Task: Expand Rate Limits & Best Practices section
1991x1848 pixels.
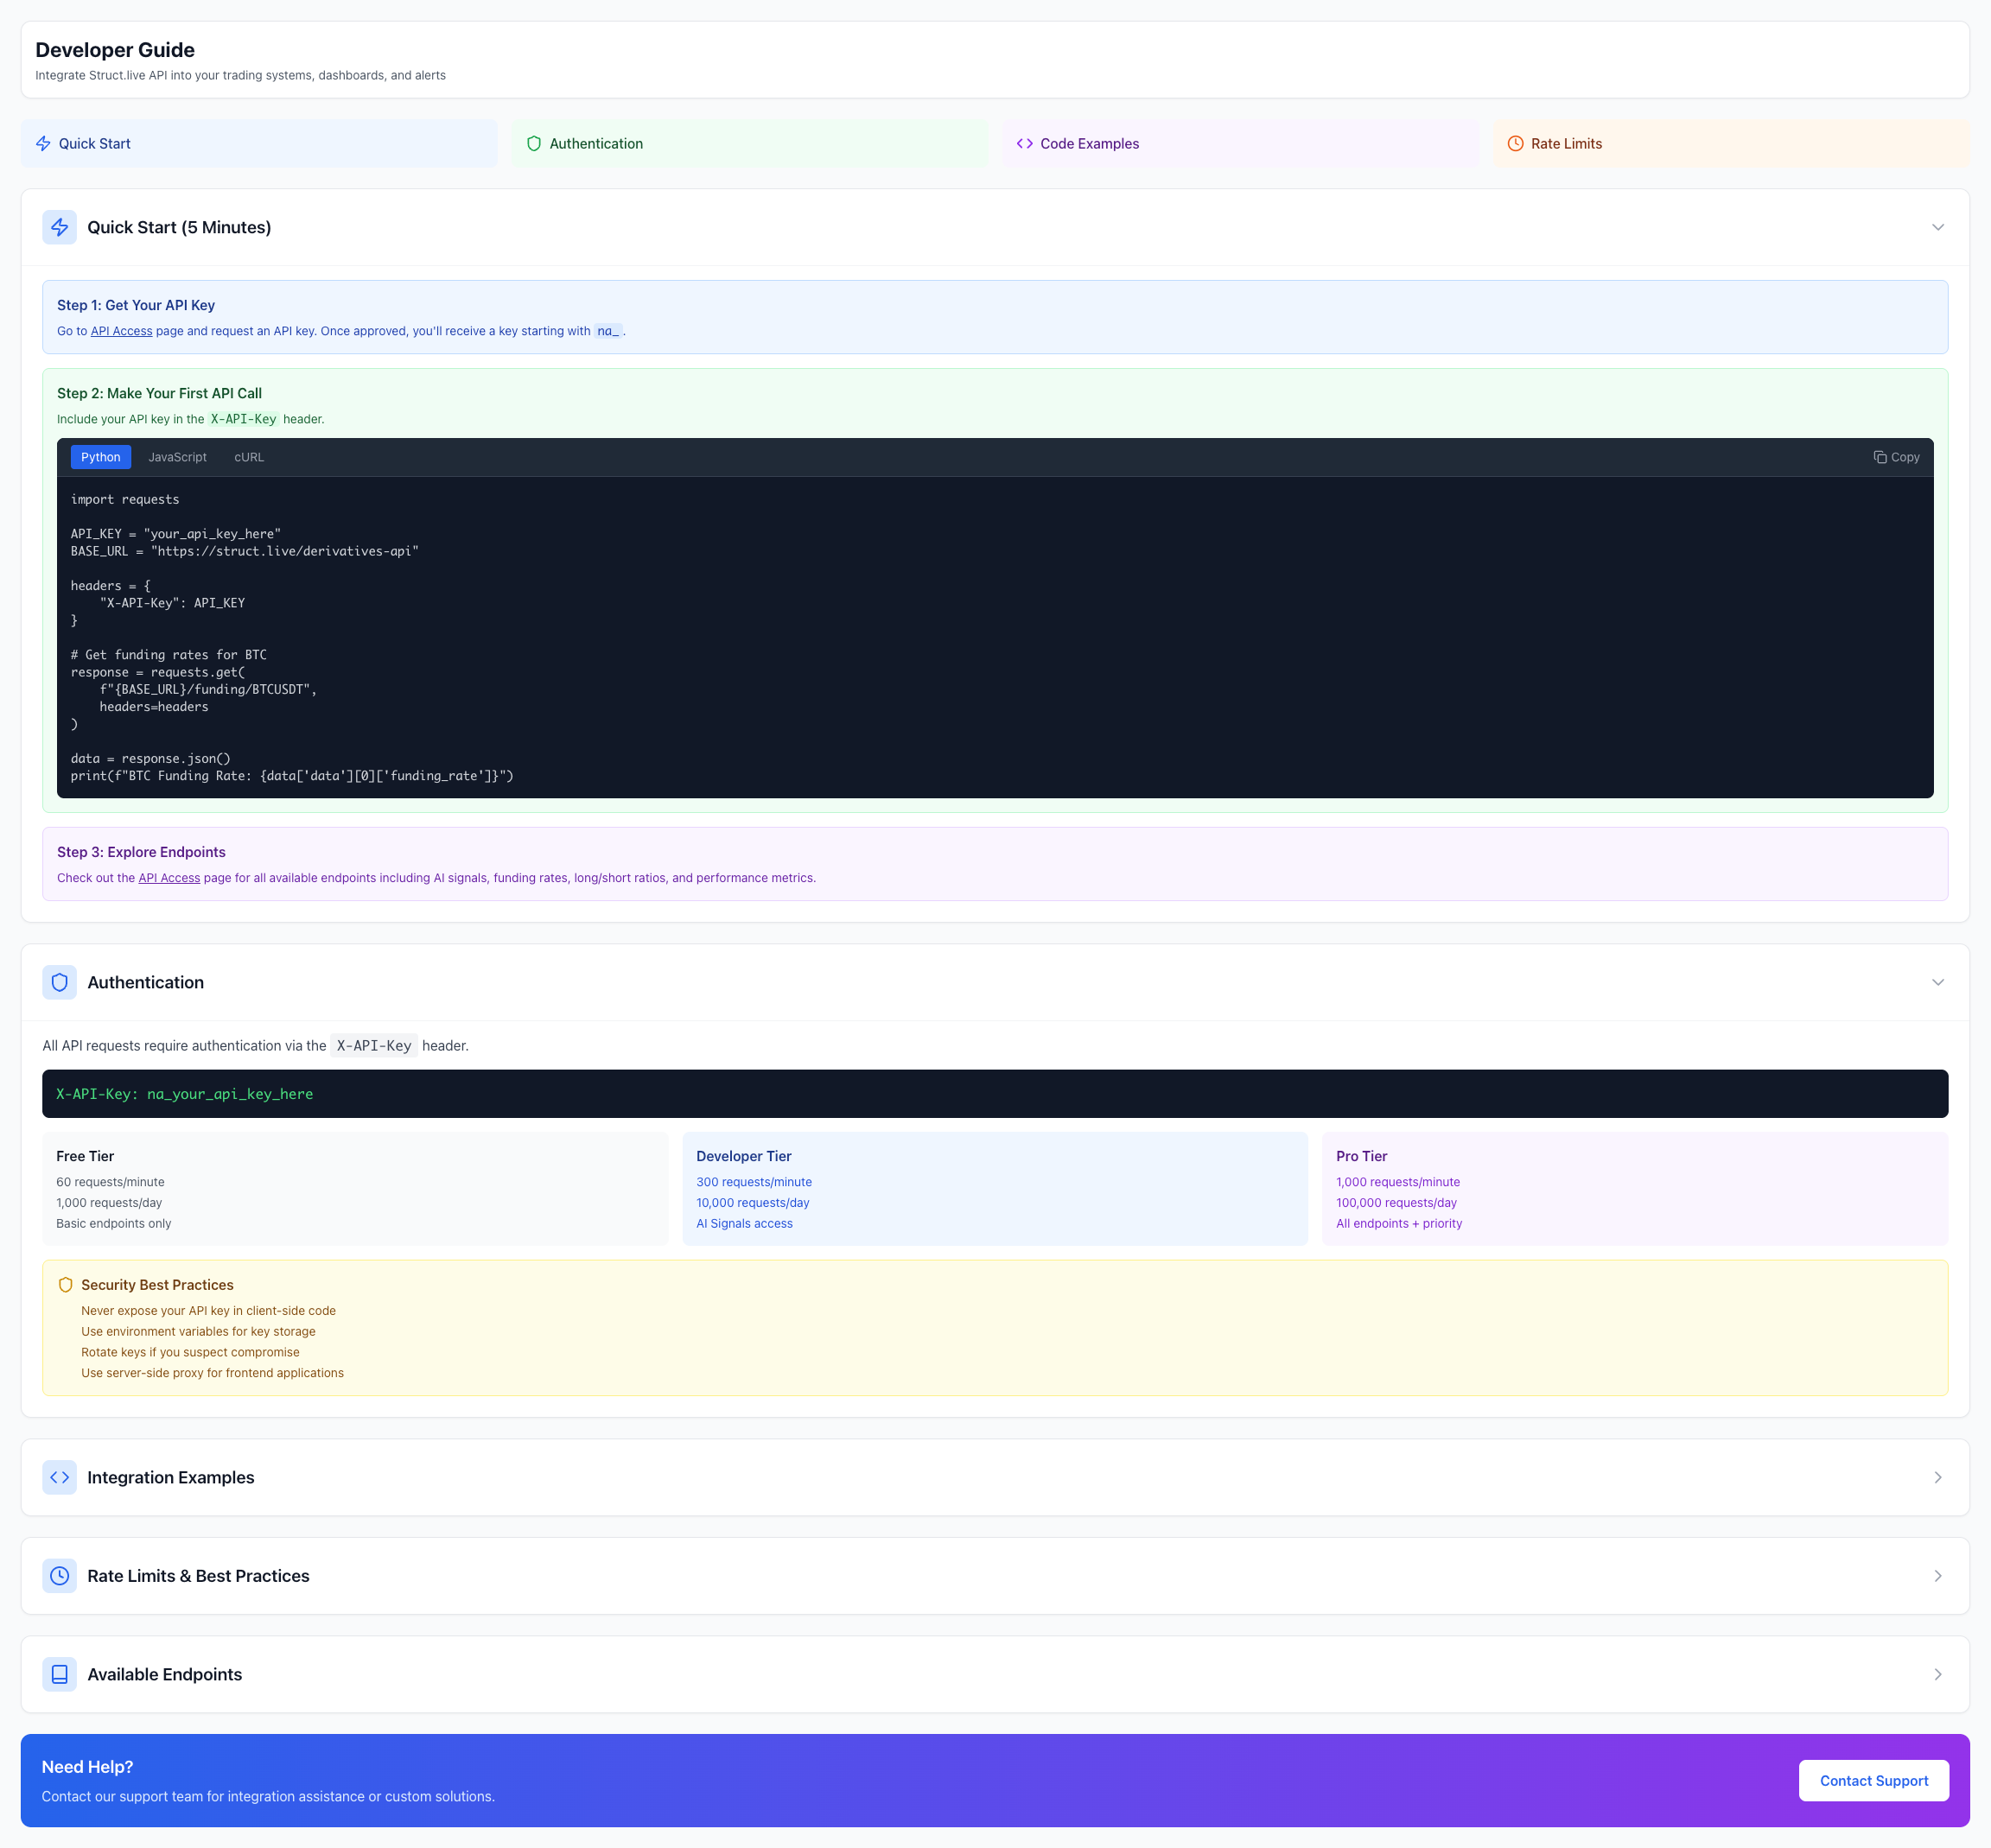Action: pyautogui.click(x=1937, y=1576)
